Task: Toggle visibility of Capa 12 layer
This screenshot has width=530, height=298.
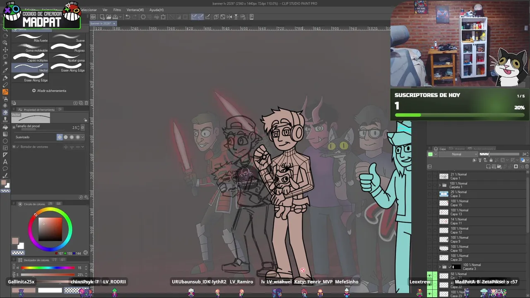Action: [x=430, y=231]
